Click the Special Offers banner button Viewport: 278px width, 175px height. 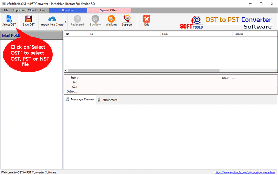point(109,10)
